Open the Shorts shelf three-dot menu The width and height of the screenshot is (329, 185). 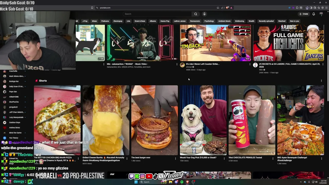pos(321,81)
